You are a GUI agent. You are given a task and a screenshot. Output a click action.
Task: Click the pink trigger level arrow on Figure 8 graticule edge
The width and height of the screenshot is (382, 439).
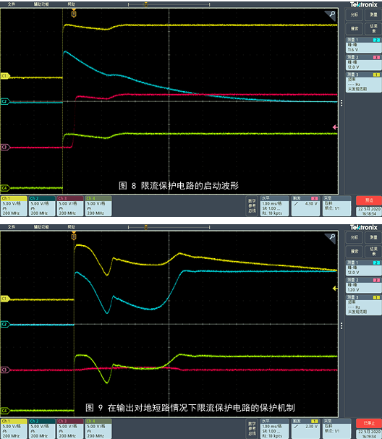pos(335,127)
